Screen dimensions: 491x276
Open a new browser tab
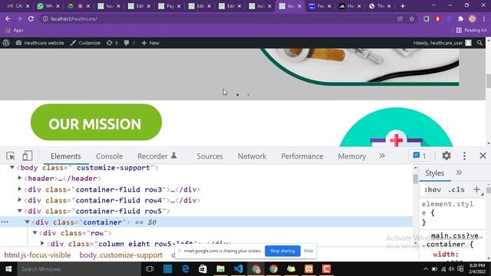coord(403,6)
